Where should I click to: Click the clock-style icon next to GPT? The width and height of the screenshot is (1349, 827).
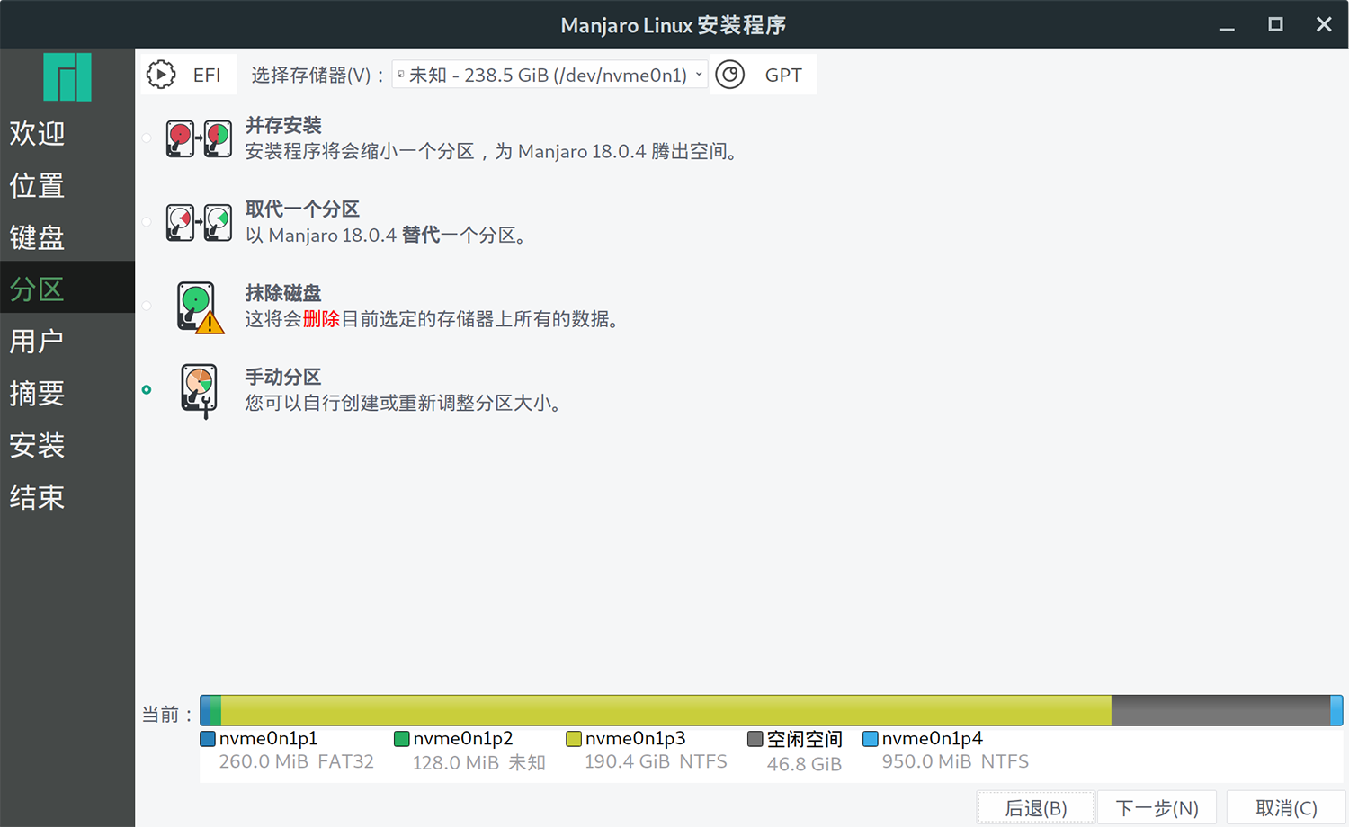(729, 75)
